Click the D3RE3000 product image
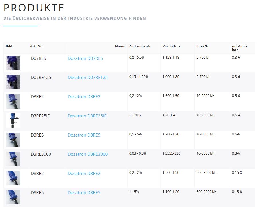This screenshot has width=258, height=207. click(13, 159)
